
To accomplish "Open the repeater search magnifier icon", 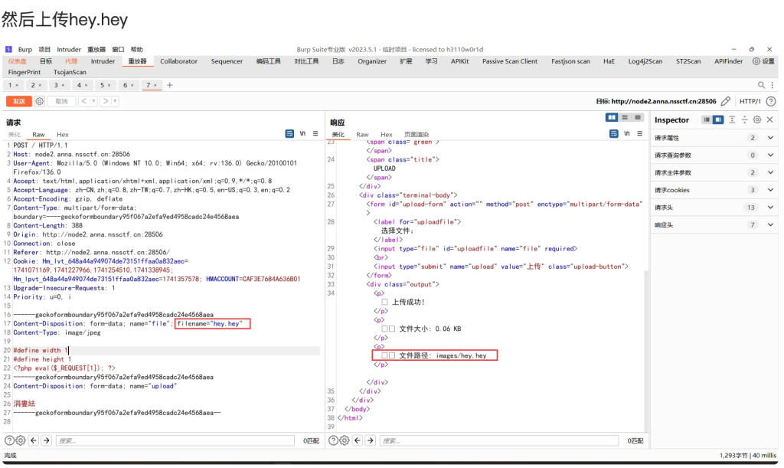I will pyautogui.click(x=761, y=85).
